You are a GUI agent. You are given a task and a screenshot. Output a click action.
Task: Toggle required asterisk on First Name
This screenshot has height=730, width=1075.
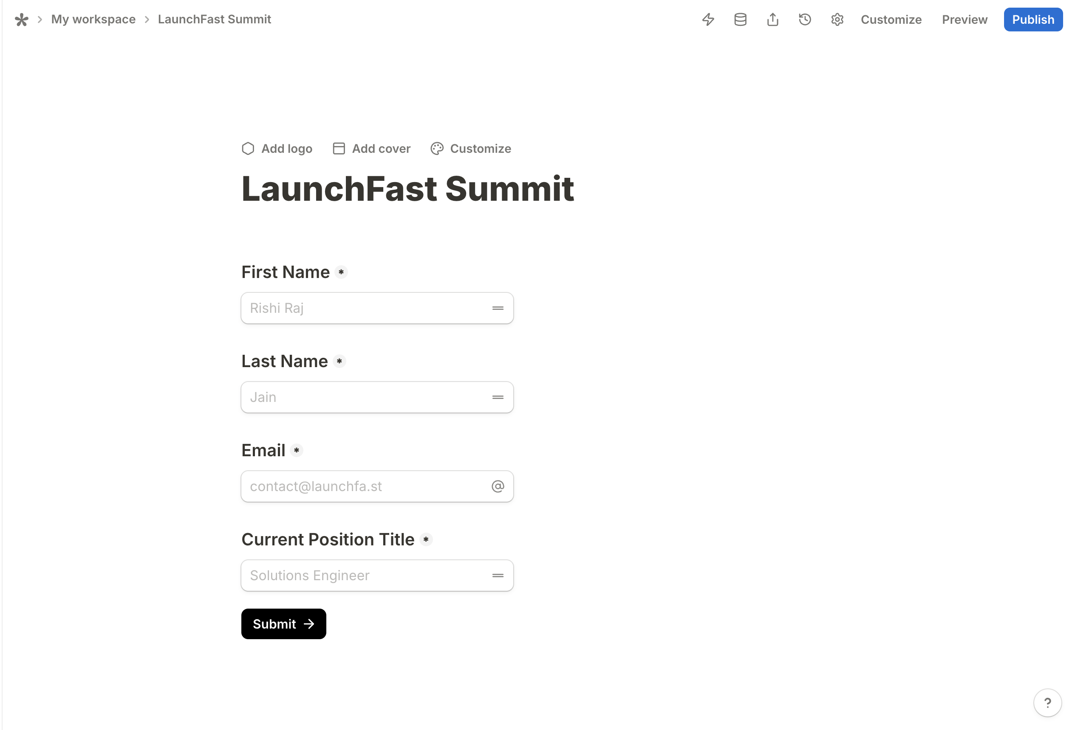click(341, 272)
